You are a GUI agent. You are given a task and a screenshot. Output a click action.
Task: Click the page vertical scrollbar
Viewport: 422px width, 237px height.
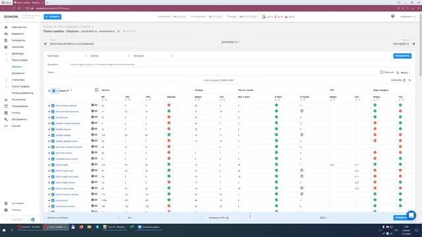(421, 45)
